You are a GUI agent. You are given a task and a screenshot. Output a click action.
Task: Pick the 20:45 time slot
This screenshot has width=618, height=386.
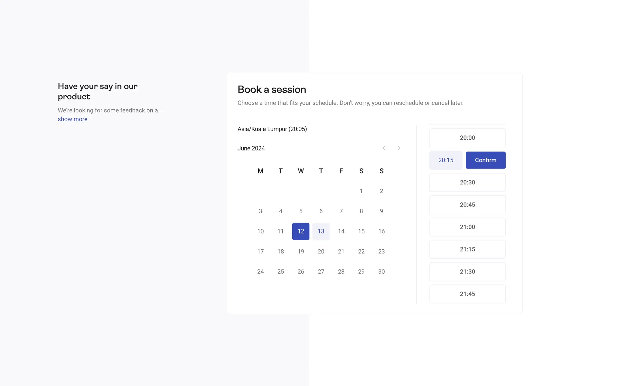tap(467, 205)
